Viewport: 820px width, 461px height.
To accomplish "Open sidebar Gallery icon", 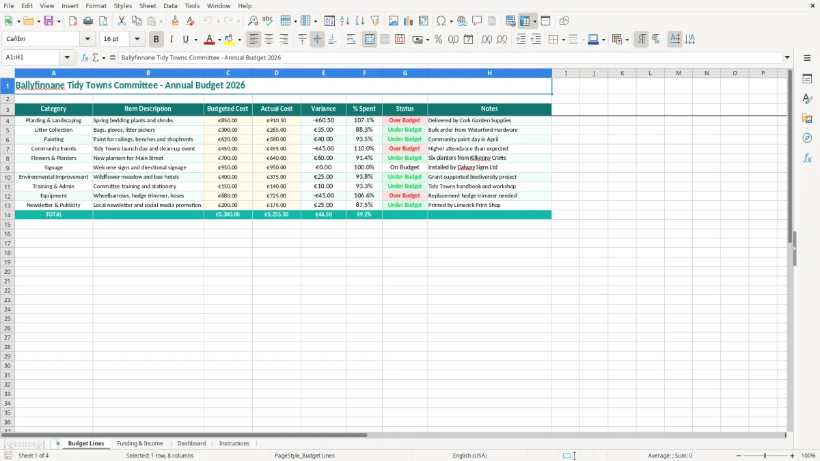I will tap(807, 119).
